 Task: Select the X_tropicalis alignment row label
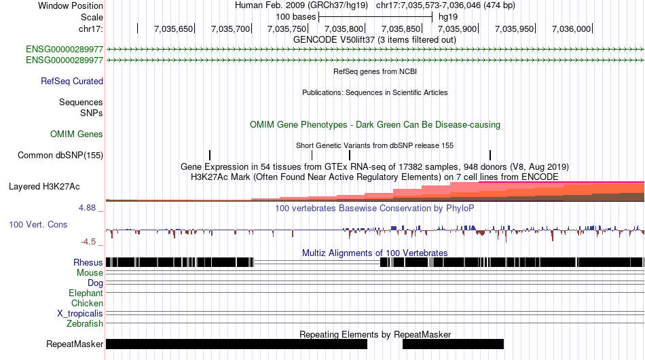[80, 314]
